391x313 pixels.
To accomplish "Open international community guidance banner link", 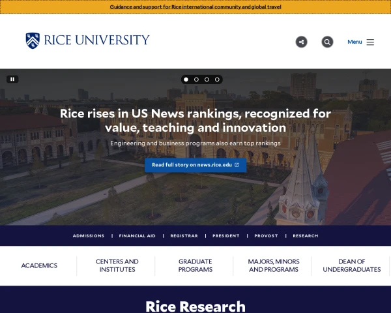I will click(x=195, y=7).
